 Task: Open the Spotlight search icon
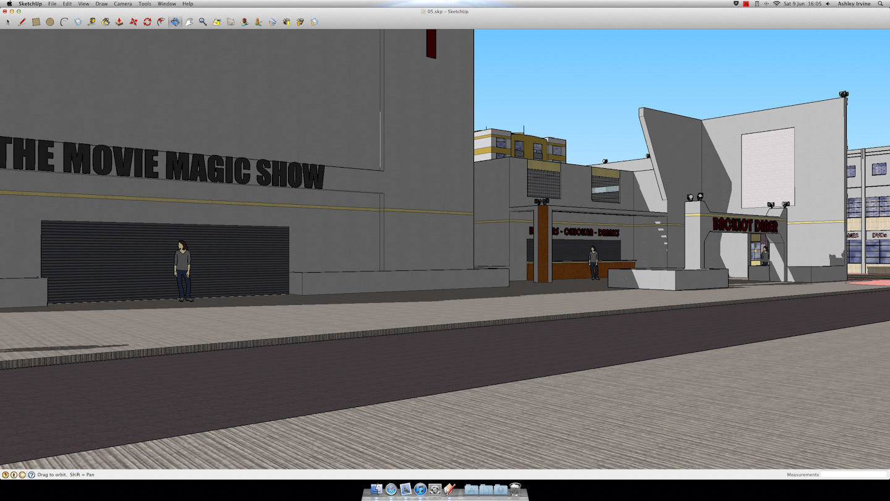tap(880, 4)
